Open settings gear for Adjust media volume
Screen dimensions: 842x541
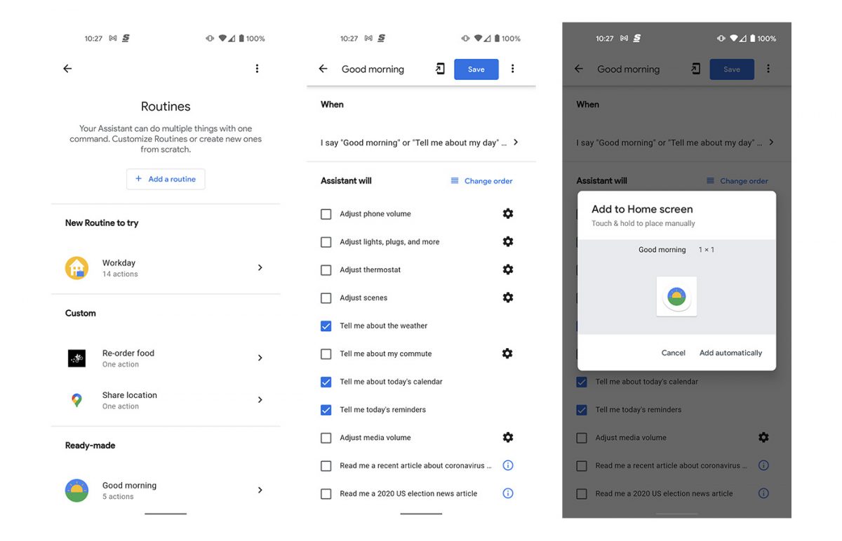pyautogui.click(x=508, y=437)
